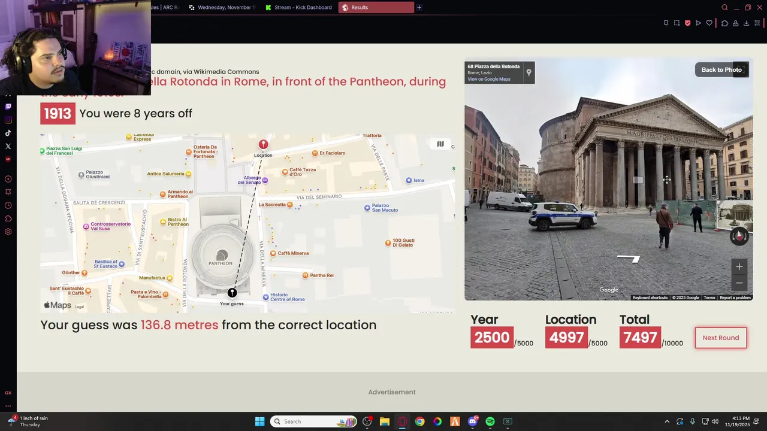Open a new tab with plus button
Image resolution: width=767 pixels, height=431 pixels.
419,7
